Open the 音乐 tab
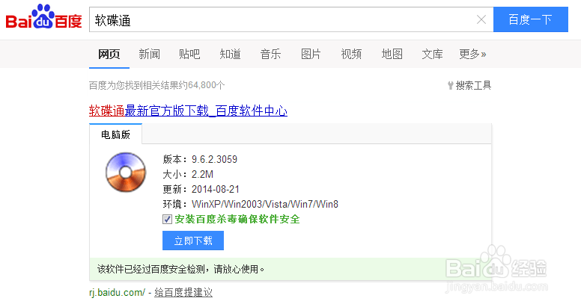The height and width of the screenshot is (307, 581). point(270,54)
